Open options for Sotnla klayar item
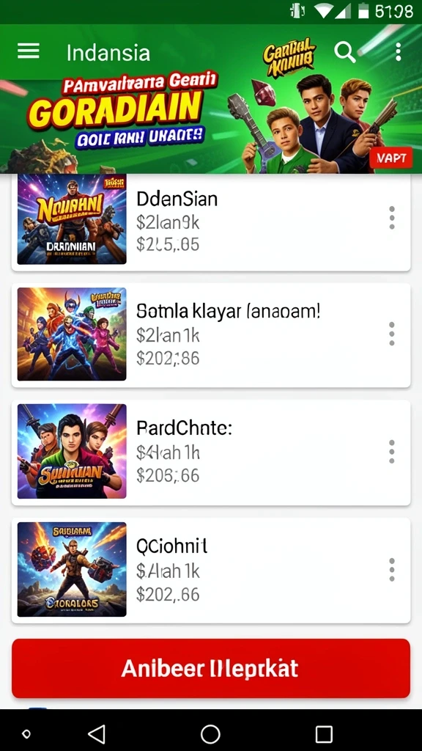422x751 pixels. (x=392, y=334)
